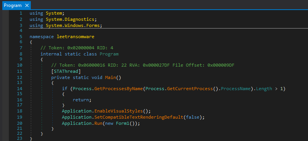Click the STAThread attribute
The height and width of the screenshot is (141, 308).
(66, 71)
